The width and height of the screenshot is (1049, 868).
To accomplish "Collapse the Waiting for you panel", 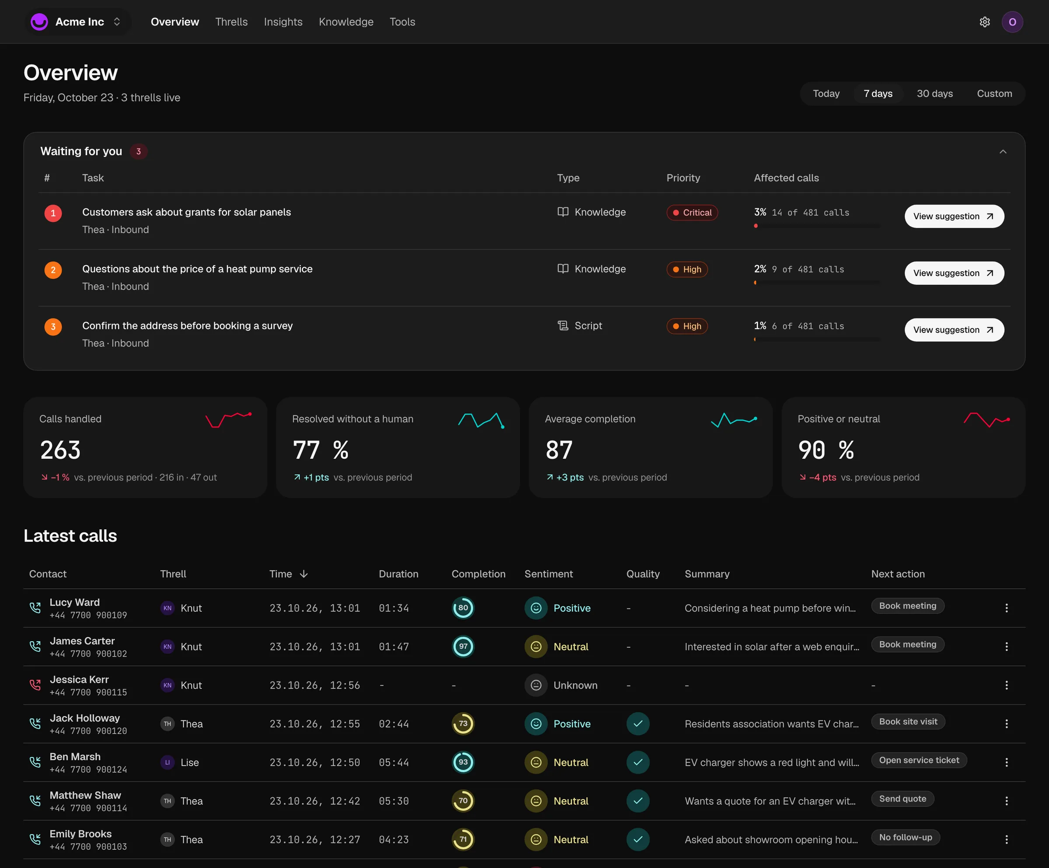I will [1003, 152].
